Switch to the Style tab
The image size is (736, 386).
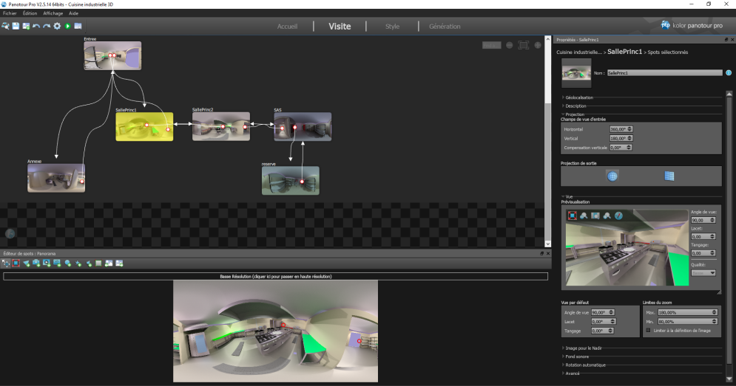pos(392,27)
